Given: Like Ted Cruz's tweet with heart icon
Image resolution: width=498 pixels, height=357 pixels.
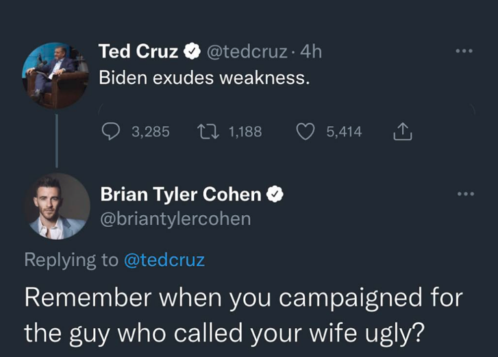Looking at the screenshot, I should click(306, 131).
